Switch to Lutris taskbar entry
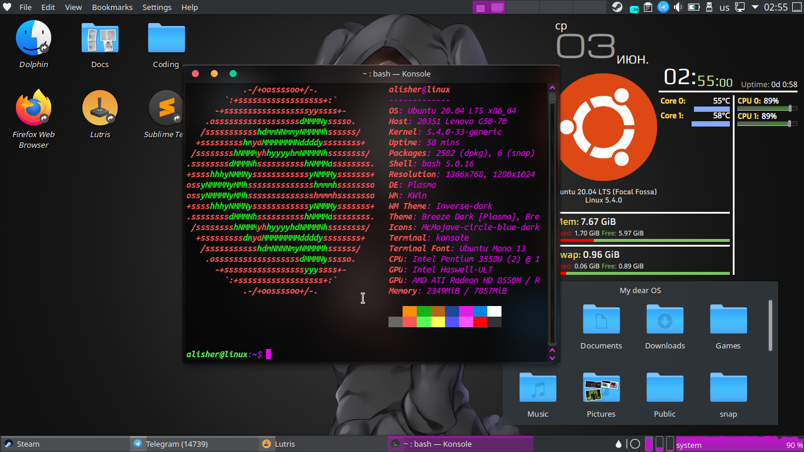Image resolution: width=804 pixels, height=452 pixels. 323,444
